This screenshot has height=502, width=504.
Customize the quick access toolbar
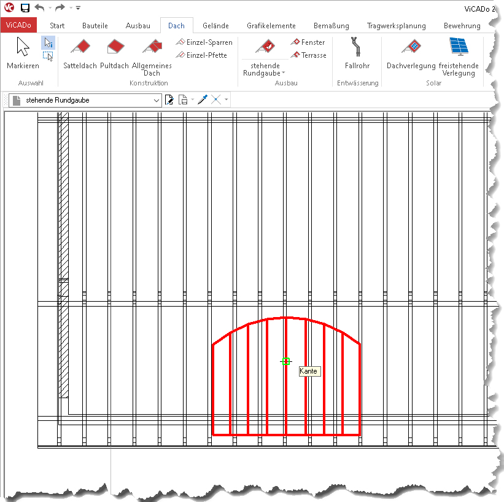click(x=78, y=8)
